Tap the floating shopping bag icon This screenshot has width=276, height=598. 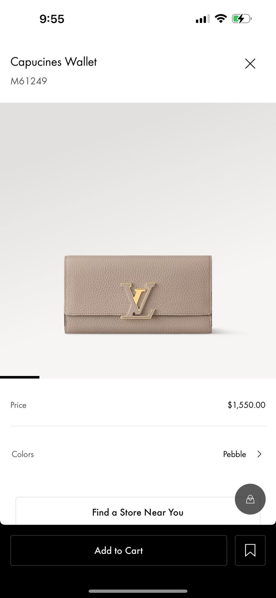pos(250,499)
